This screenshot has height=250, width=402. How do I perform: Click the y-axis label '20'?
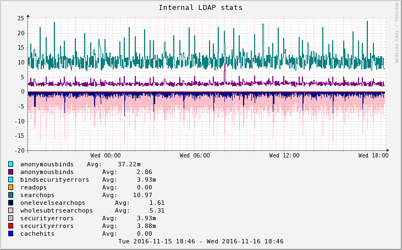(21, 33)
